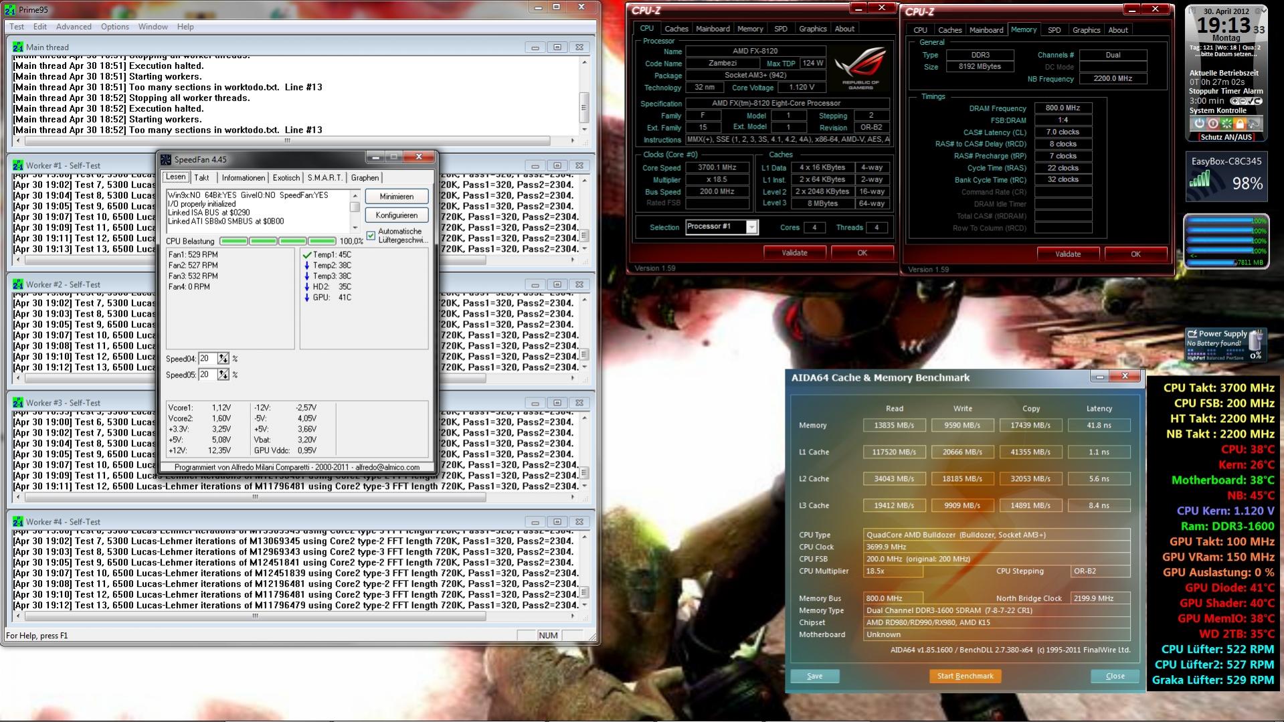
Task: Click the blue down arrow beside Temp2
Action: coord(307,266)
